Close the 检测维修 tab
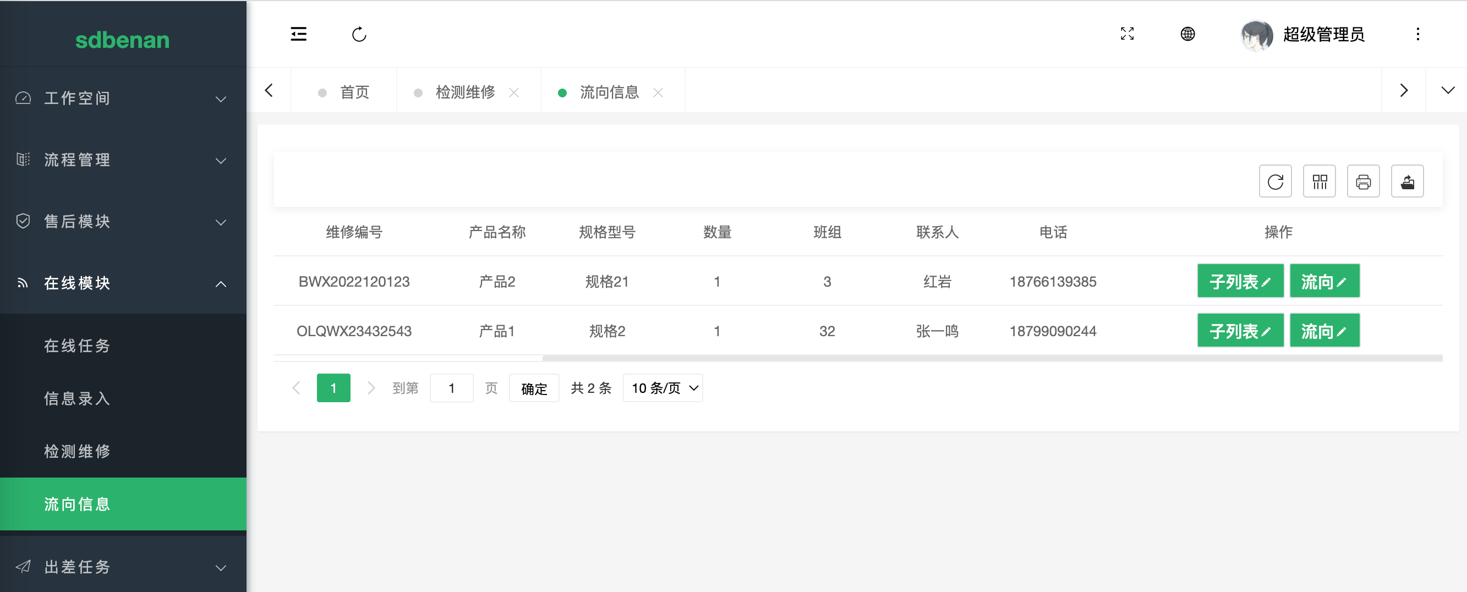The height and width of the screenshot is (592, 1467). (514, 92)
